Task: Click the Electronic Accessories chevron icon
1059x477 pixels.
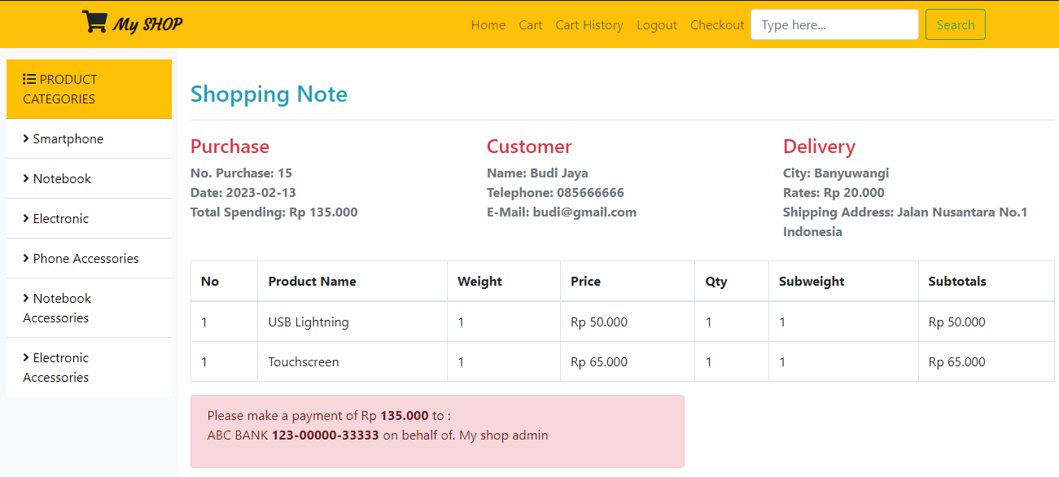Action: tap(26, 357)
